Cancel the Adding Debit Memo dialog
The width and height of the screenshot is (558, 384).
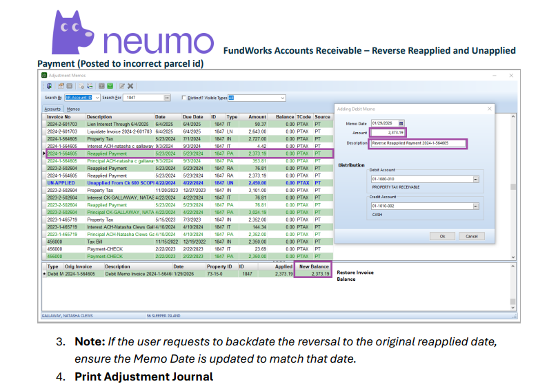click(x=471, y=236)
